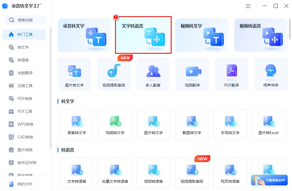
Task: Select 视频转语音 under 转语音 section
Action: pyautogui.click(x=153, y=173)
